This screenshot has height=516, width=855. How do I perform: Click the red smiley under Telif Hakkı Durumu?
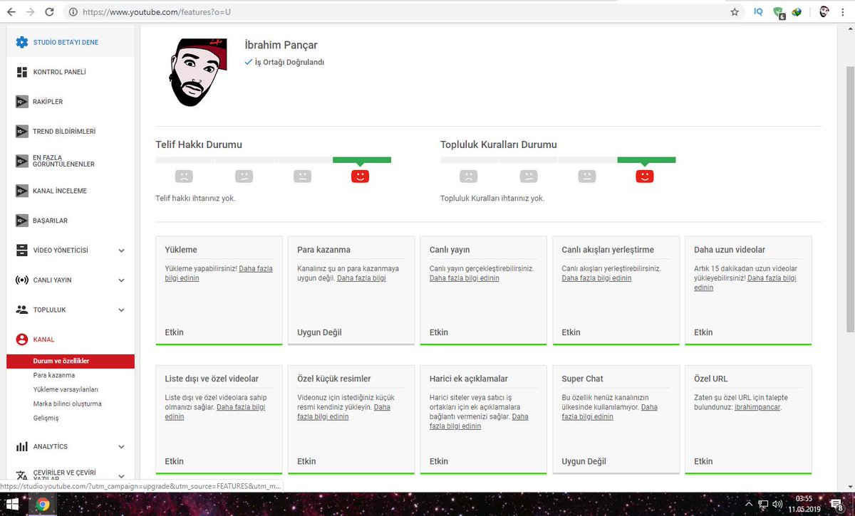click(360, 176)
